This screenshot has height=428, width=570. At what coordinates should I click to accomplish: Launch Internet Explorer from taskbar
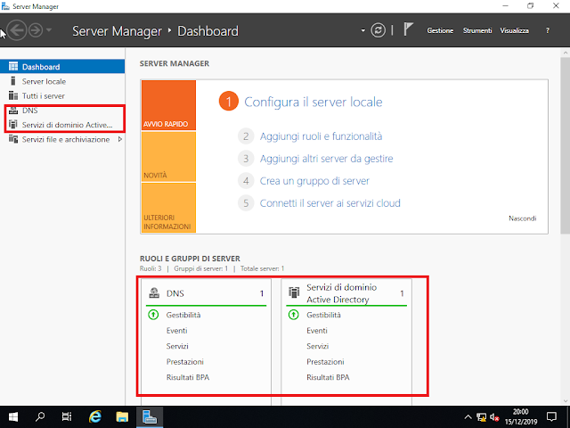click(95, 416)
